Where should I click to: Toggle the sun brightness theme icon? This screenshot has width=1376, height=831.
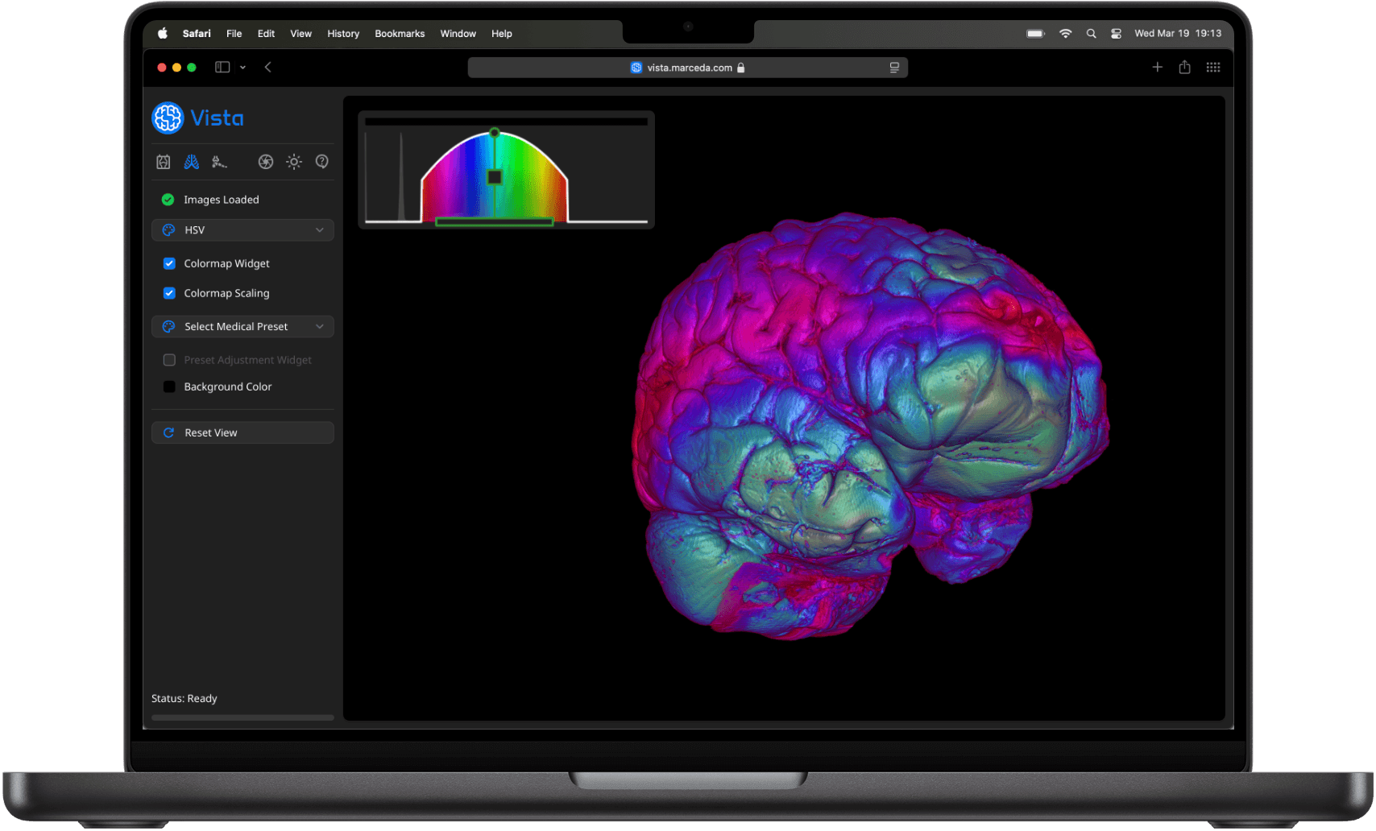coord(294,162)
